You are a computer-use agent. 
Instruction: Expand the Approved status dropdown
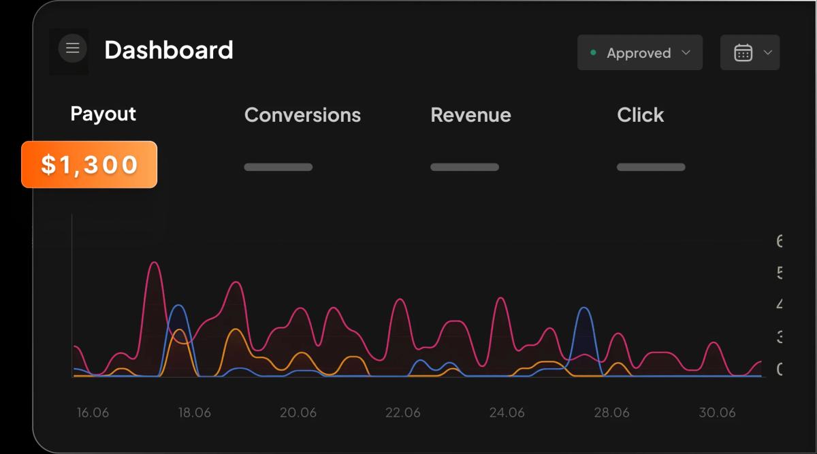coord(640,52)
